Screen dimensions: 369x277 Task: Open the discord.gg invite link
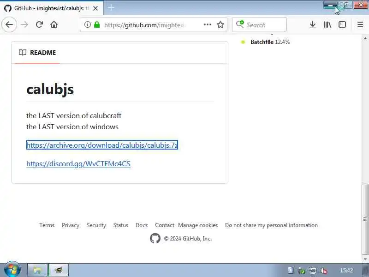click(78, 163)
